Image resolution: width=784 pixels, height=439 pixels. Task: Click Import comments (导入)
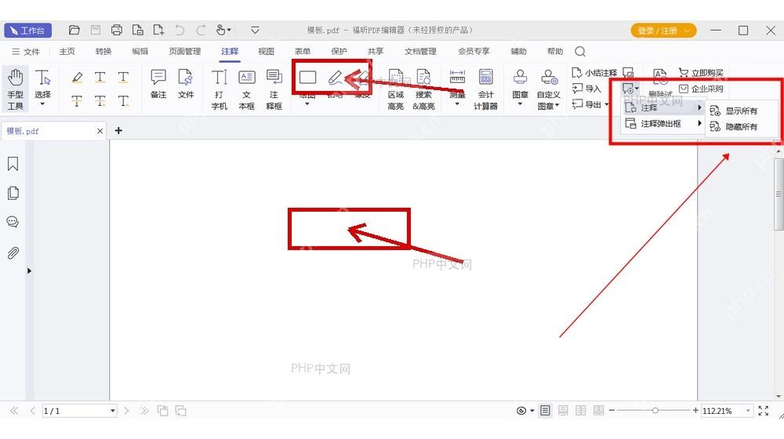[586, 89]
